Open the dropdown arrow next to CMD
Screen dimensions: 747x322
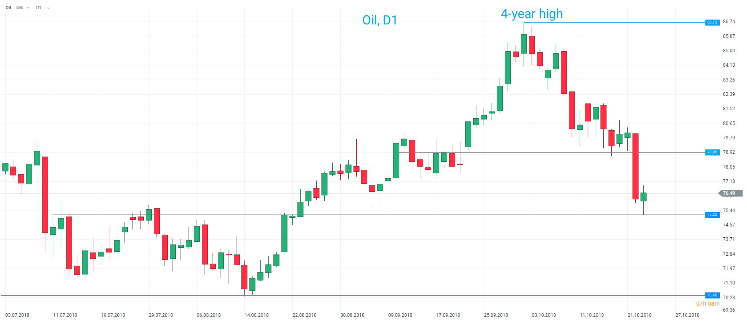tap(28, 8)
